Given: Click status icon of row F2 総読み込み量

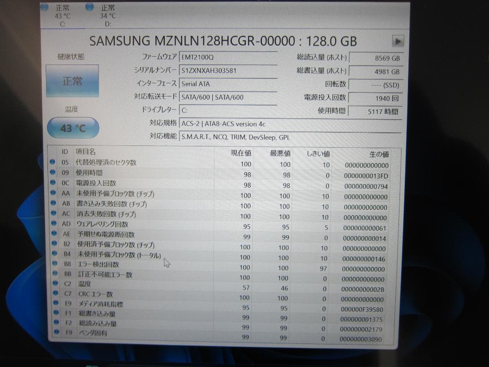Looking at the screenshot, I should tap(57, 322).
